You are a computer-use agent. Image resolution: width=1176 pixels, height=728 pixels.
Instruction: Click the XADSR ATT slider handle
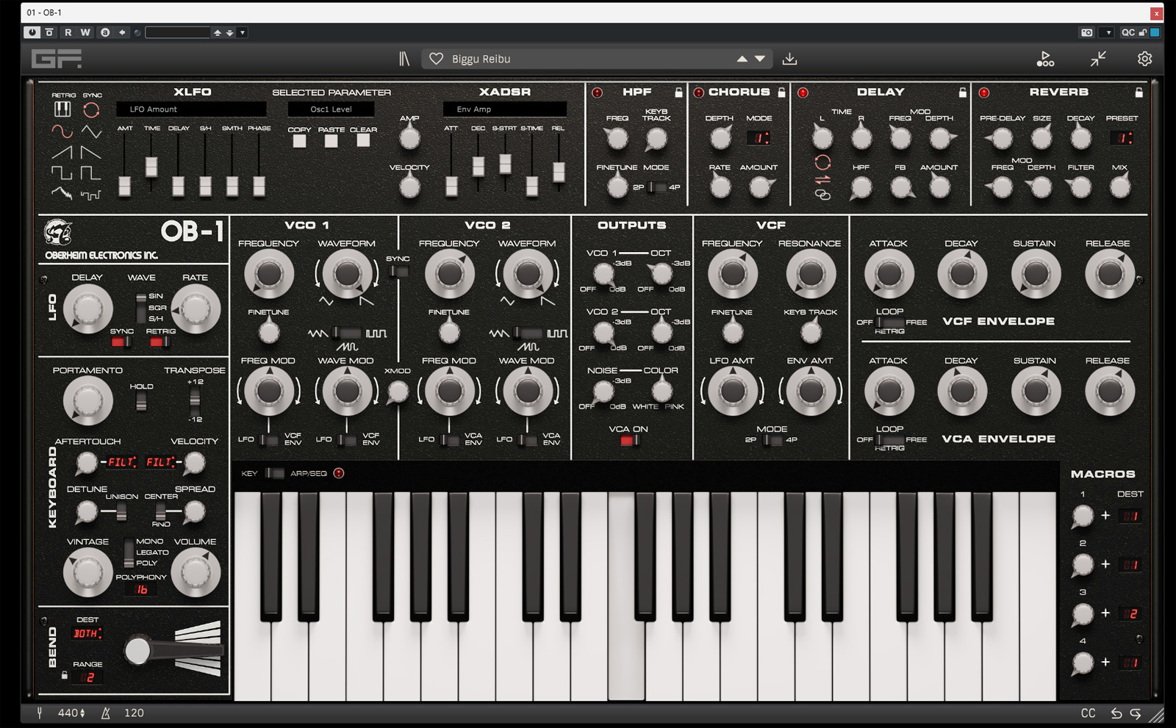(451, 187)
